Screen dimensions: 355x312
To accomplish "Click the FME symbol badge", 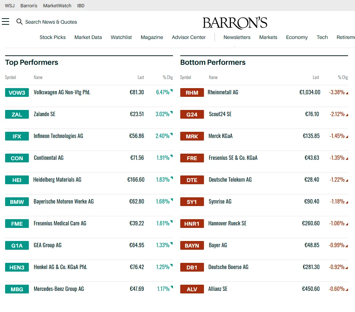I will 17,224.
